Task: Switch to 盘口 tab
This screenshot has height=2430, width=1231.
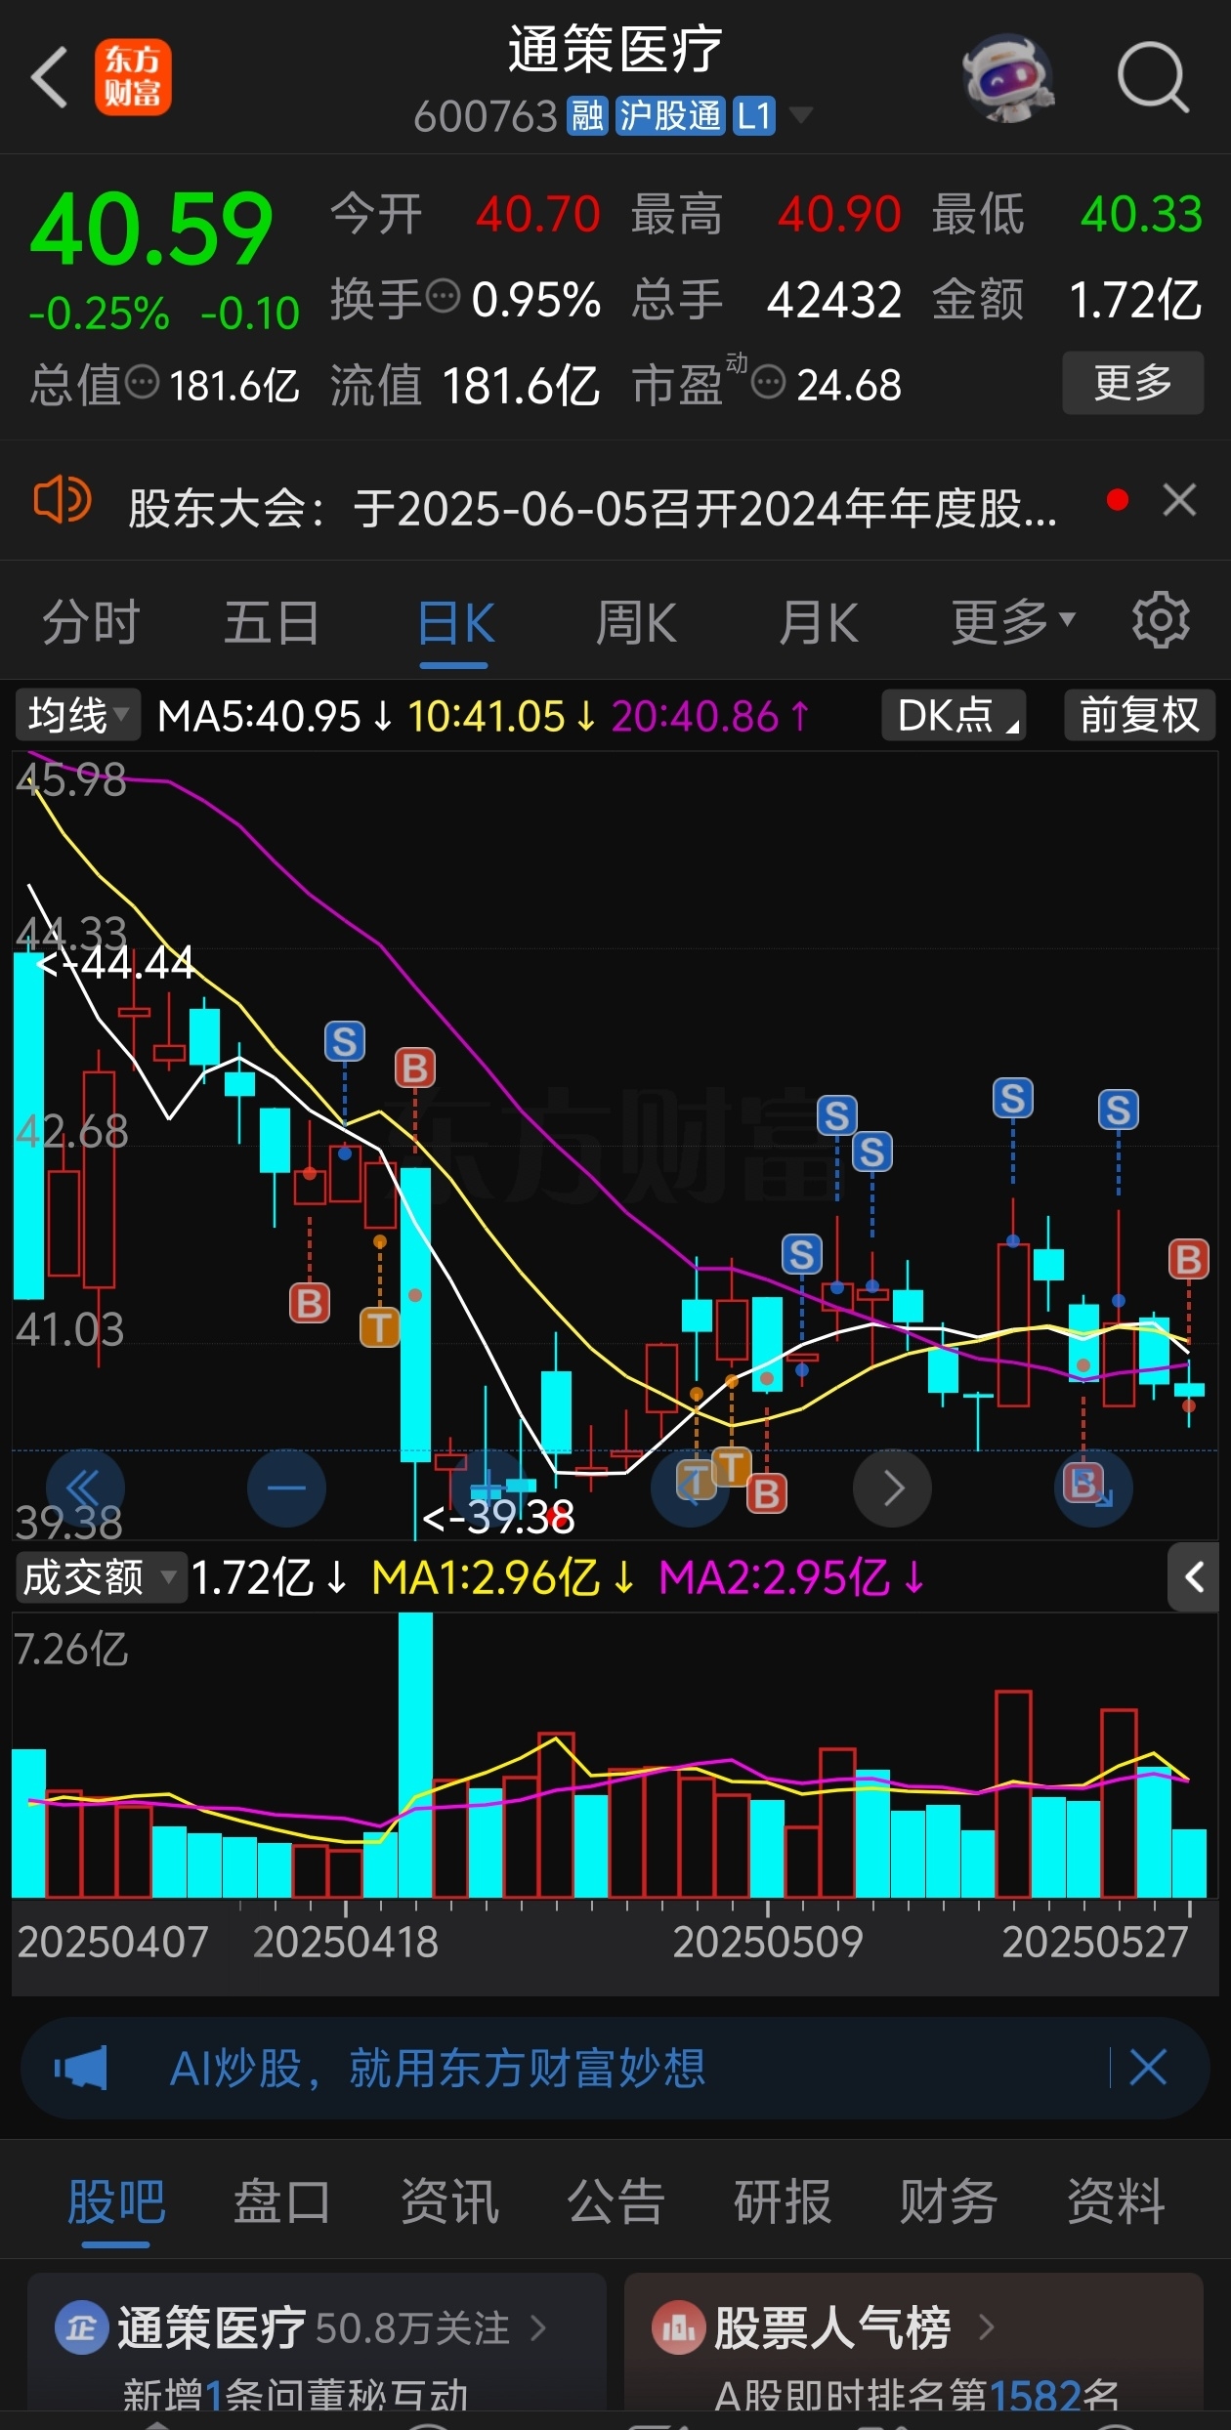Action: pos(282,2201)
